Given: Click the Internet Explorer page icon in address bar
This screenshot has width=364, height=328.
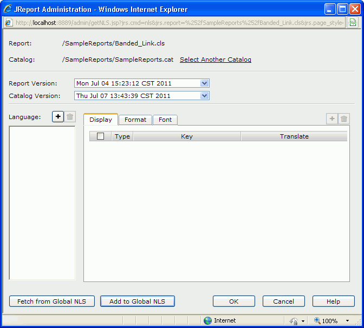Looking at the screenshot, I should click(9, 23).
